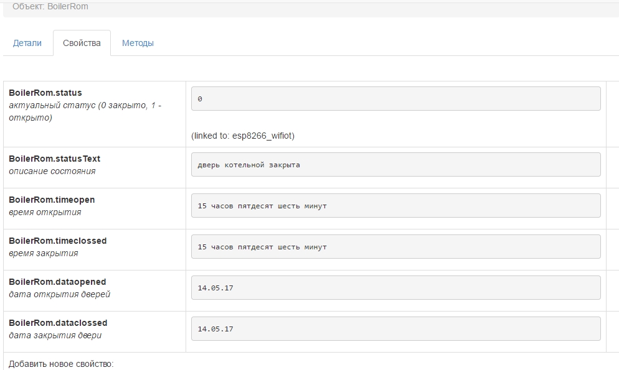The height and width of the screenshot is (370, 619).
Task: Edit the BoilerRom.timeclossed value field
Action: [395, 247]
